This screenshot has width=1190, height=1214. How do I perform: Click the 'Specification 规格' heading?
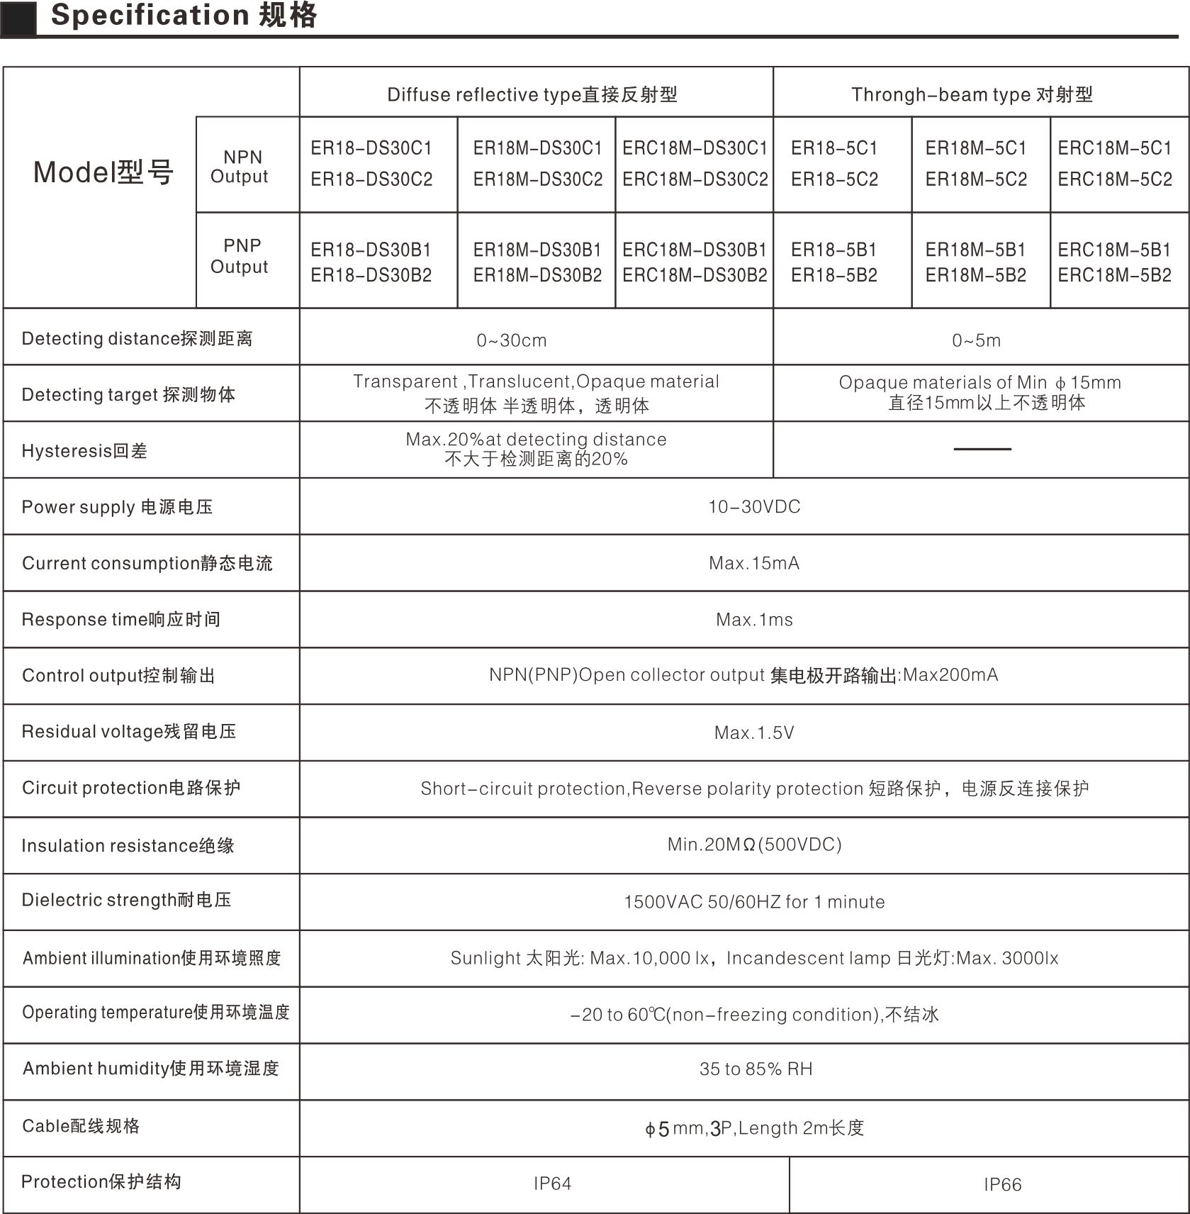(184, 15)
